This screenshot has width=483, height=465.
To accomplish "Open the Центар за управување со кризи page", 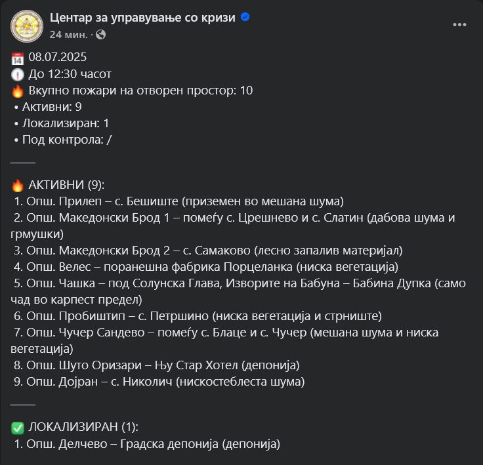I will coord(142,18).
